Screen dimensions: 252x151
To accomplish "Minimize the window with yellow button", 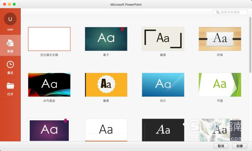I will (x=9, y=4).
